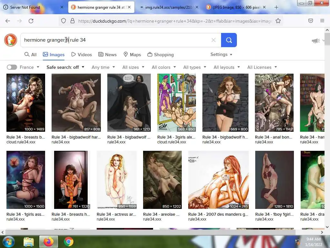The width and height of the screenshot is (330, 248).
Task: Click the megaphone icon near the search bar
Action: tap(316, 41)
